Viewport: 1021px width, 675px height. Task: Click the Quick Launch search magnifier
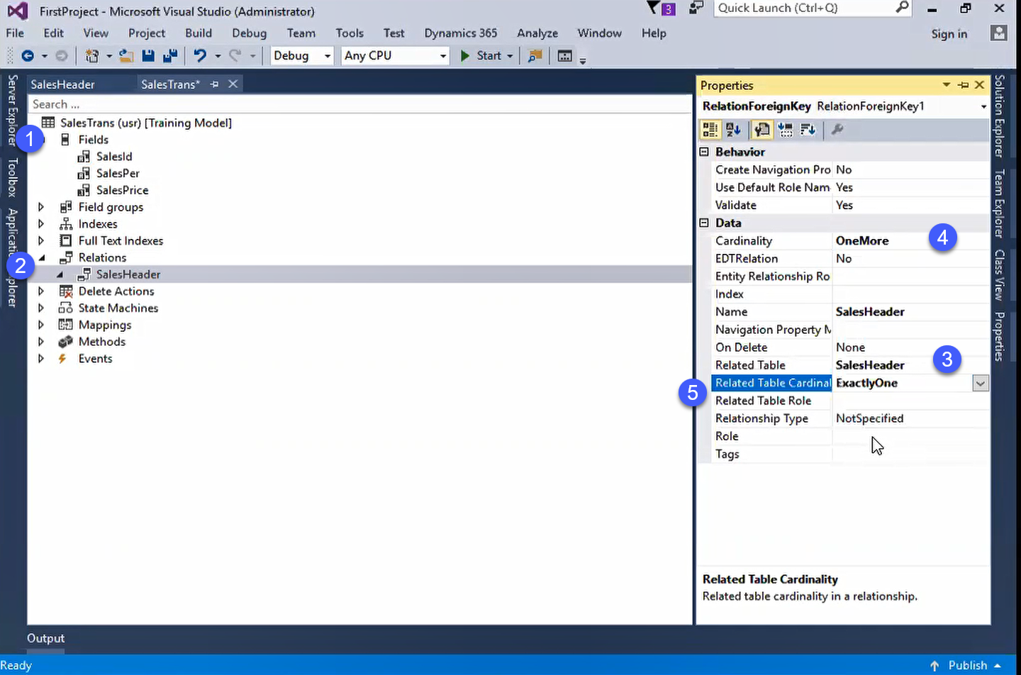(x=902, y=8)
